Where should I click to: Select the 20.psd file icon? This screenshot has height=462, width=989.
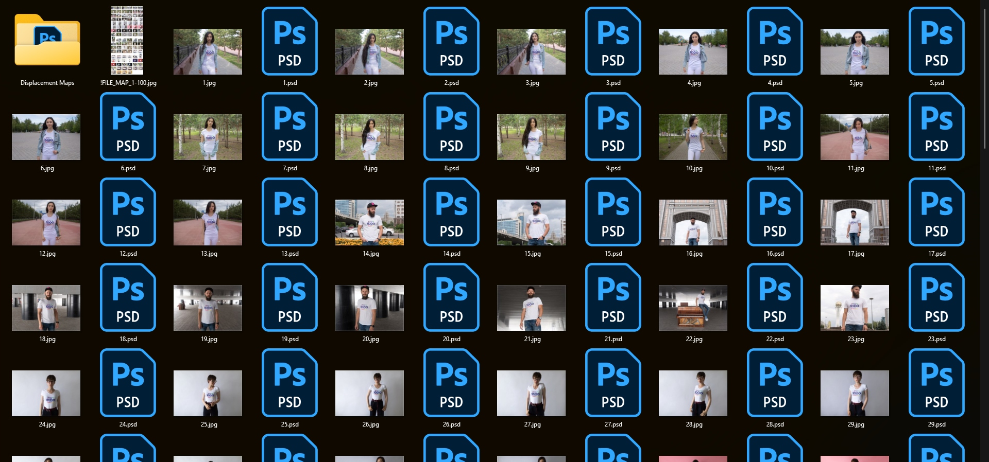click(451, 297)
